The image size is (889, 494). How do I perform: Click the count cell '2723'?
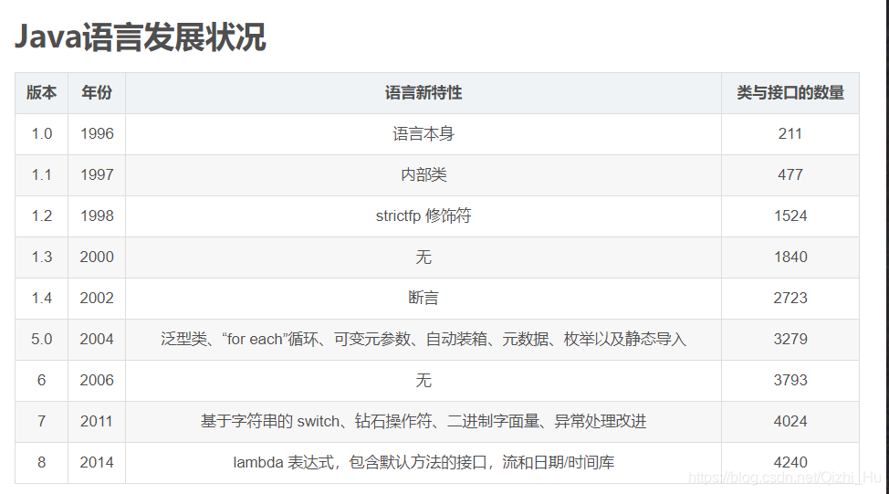click(x=790, y=299)
